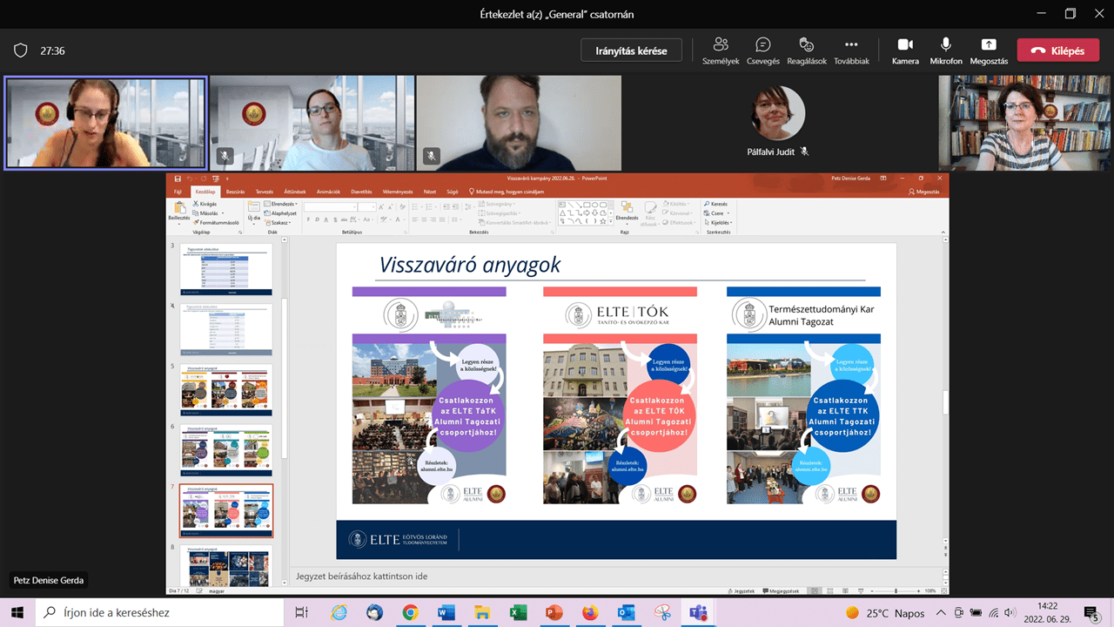
Task: Switch to the Nézet ribbon tab
Action: 430,192
